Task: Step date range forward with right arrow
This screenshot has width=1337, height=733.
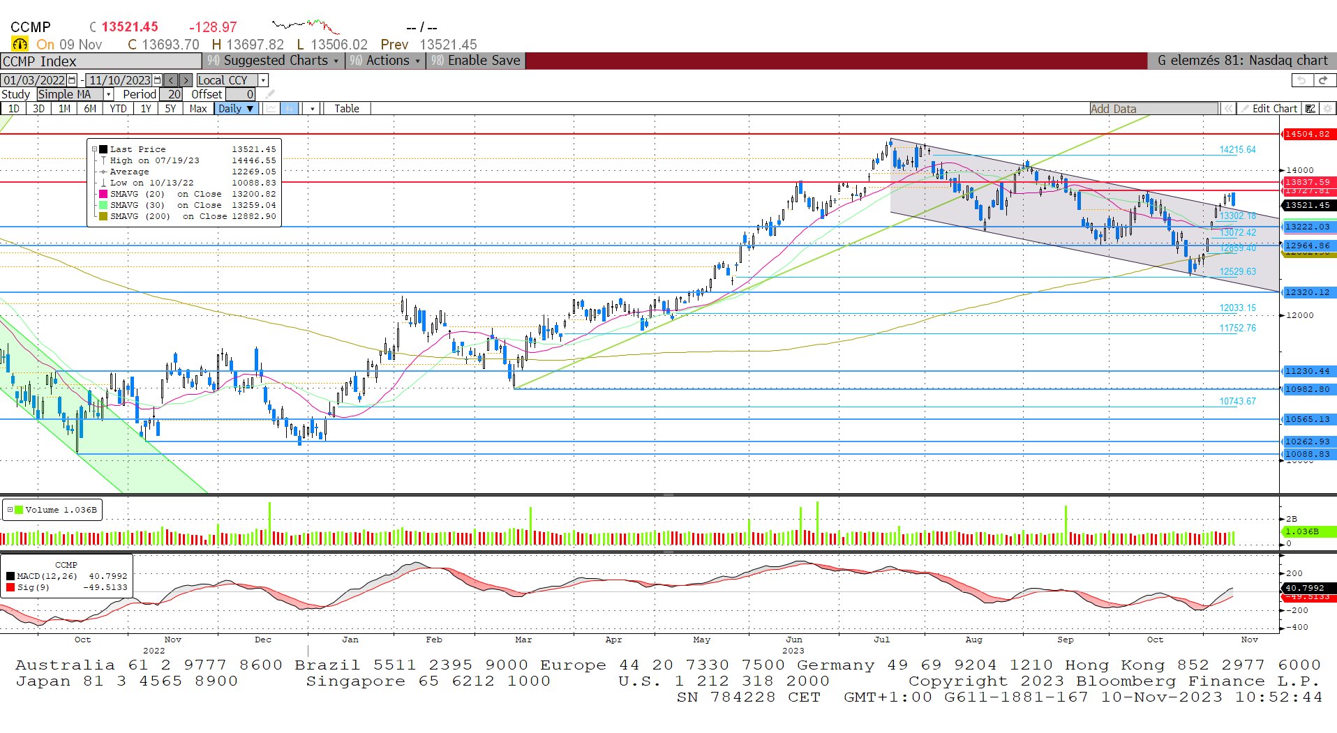Action: (x=186, y=80)
